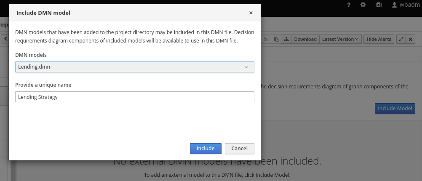Image resolution: width=422 pixels, height=181 pixels.
Task: Click the Include DMN model dialog title
Action: 43,13
